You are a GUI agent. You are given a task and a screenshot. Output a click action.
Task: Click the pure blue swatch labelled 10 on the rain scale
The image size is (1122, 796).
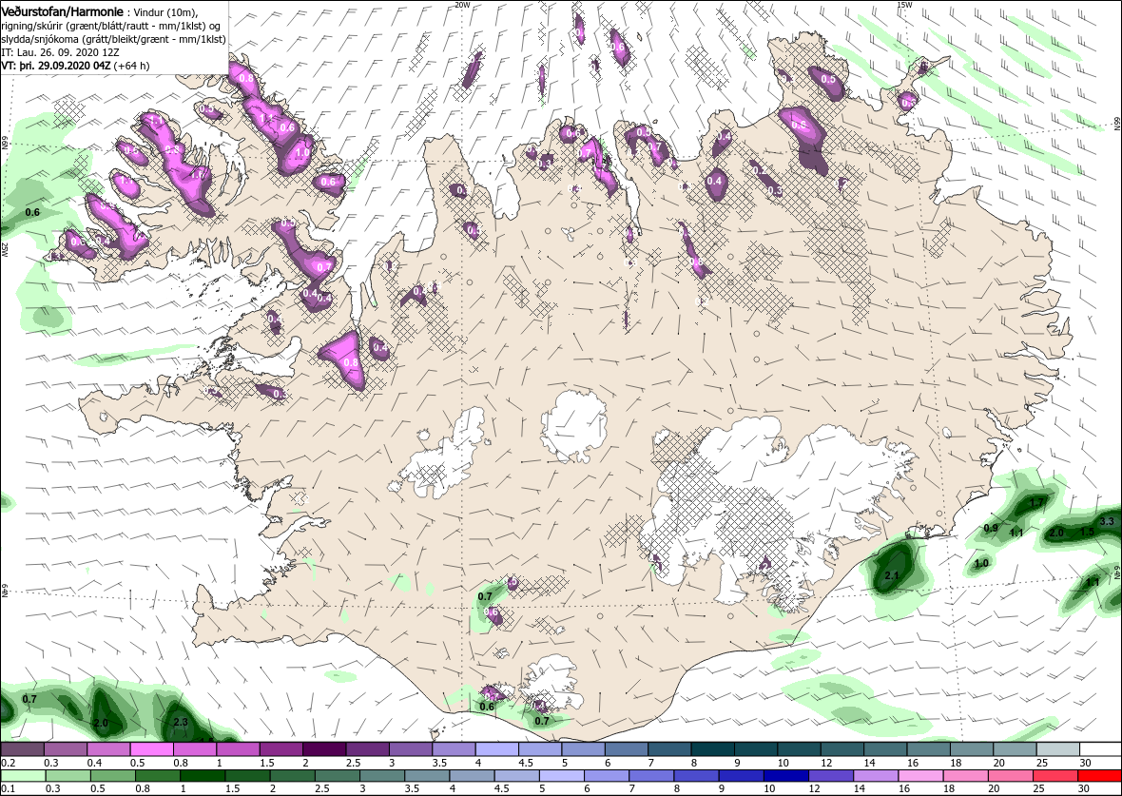pos(786,776)
